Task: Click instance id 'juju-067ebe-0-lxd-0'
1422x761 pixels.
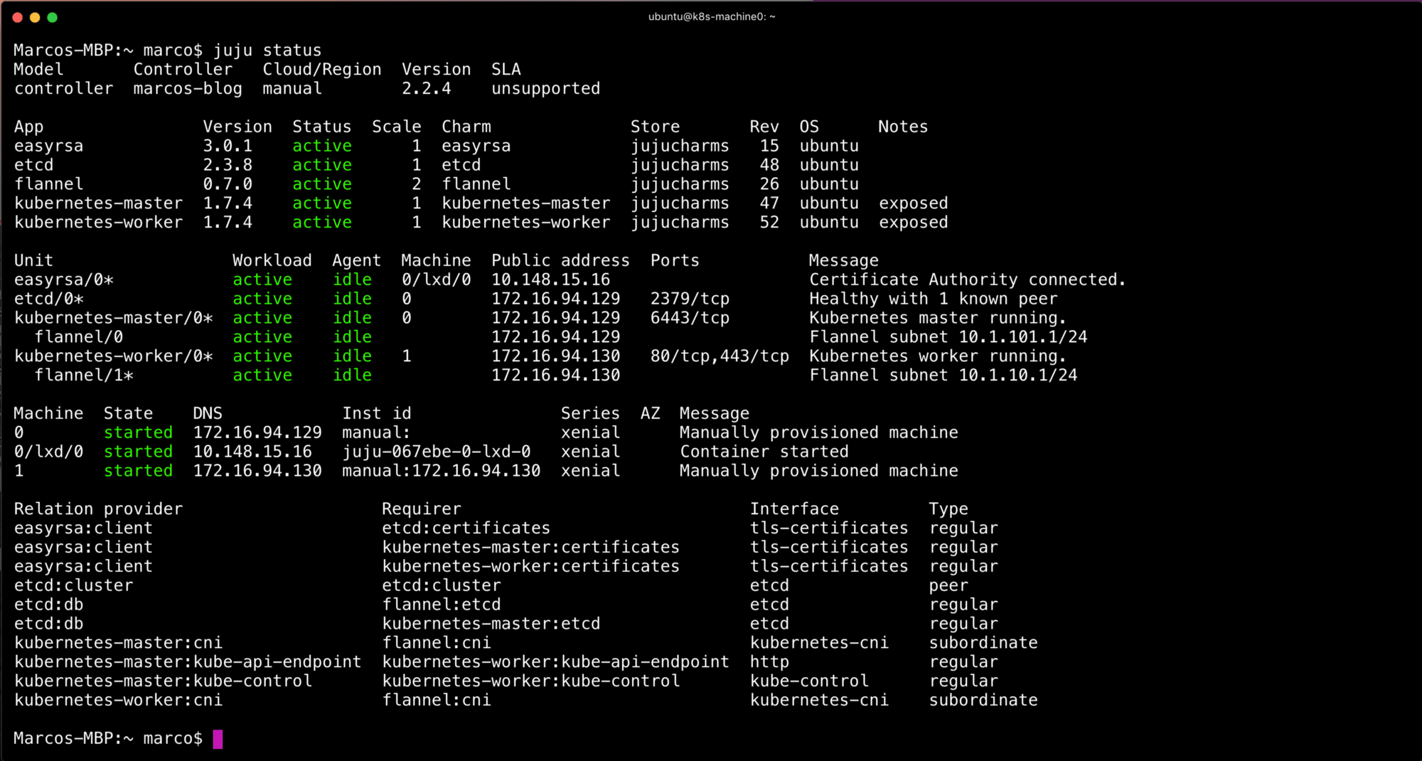Action: 437,452
